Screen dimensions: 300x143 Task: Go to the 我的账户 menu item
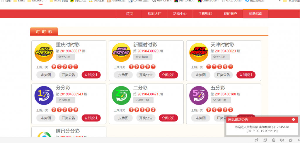point(230,14)
